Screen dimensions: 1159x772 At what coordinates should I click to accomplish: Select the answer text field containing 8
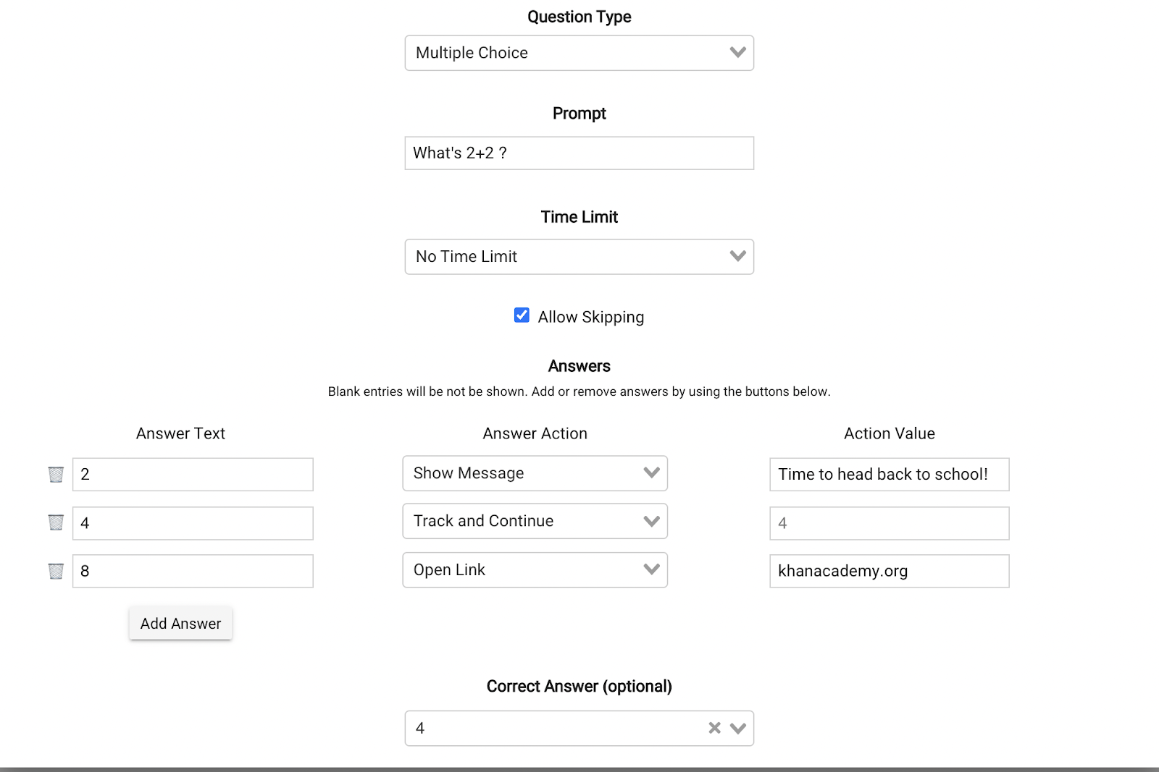(193, 571)
